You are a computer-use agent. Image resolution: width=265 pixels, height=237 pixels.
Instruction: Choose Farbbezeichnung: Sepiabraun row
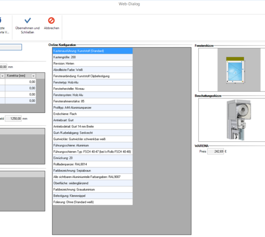92,171
